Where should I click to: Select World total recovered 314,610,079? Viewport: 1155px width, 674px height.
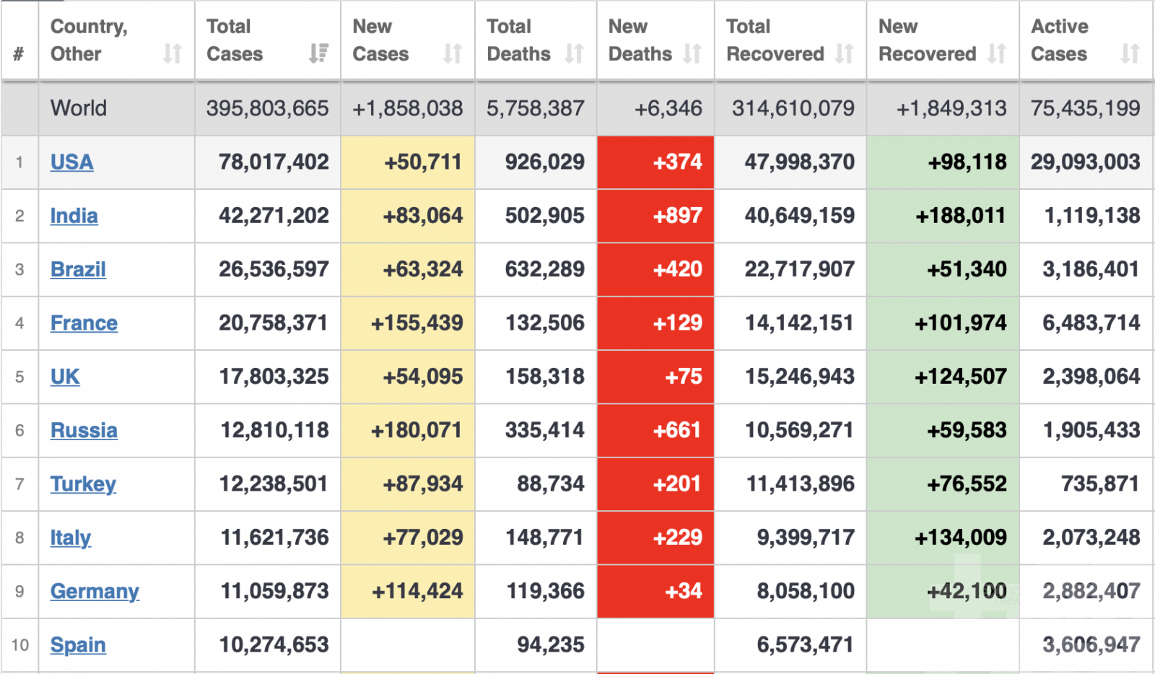(x=793, y=108)
